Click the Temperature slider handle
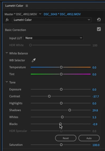This screenshot has height=151, width=105. click(61, 67)
